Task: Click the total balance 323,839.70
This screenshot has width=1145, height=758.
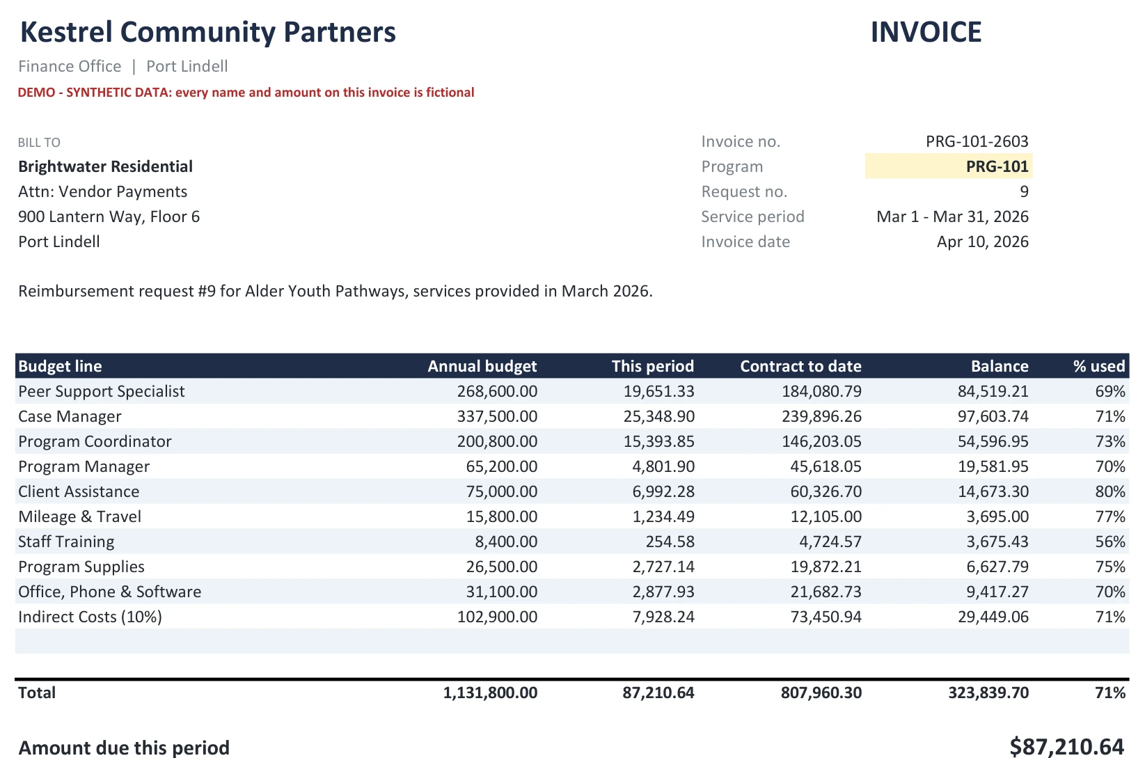Action: tap(988, 693)
